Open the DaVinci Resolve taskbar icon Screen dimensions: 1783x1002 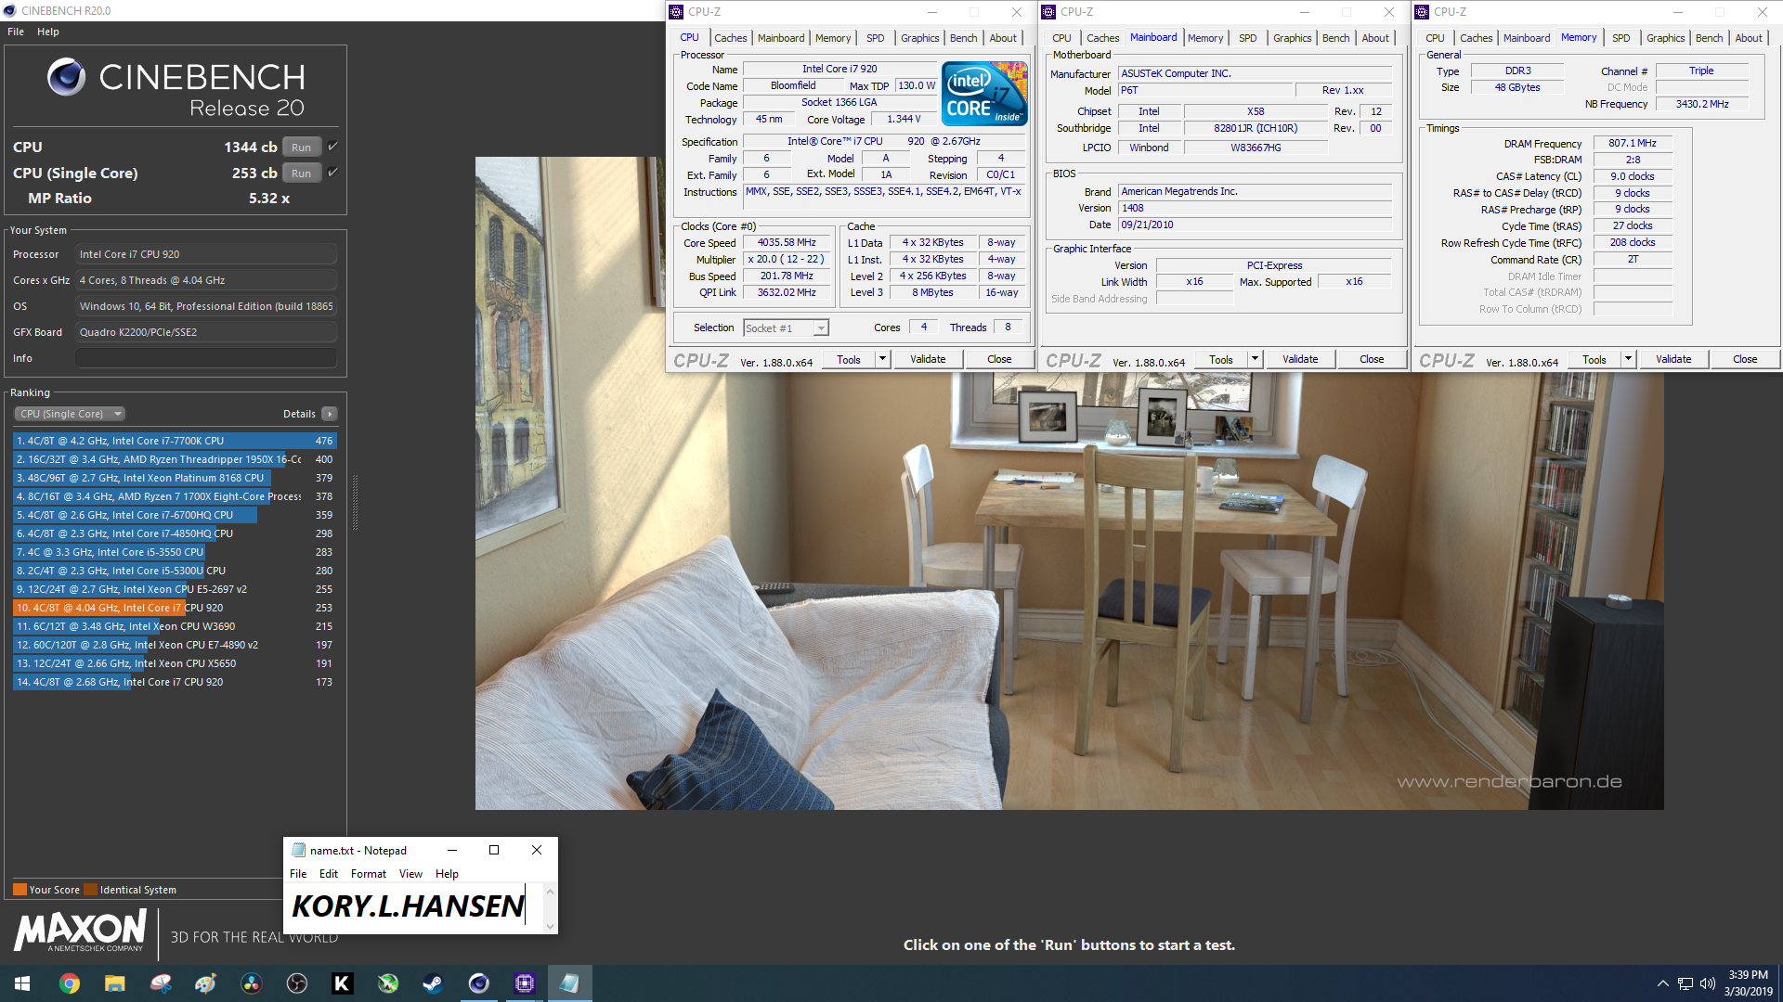[252, 983]
